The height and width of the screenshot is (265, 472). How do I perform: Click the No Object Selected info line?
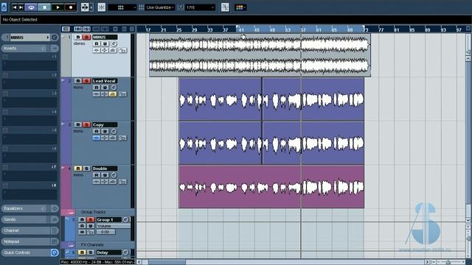pyautogui.click(x=20, y=20)
